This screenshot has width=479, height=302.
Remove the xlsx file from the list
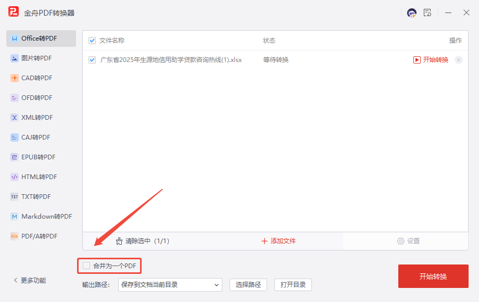pyautogui.click(x=459, y=60)
